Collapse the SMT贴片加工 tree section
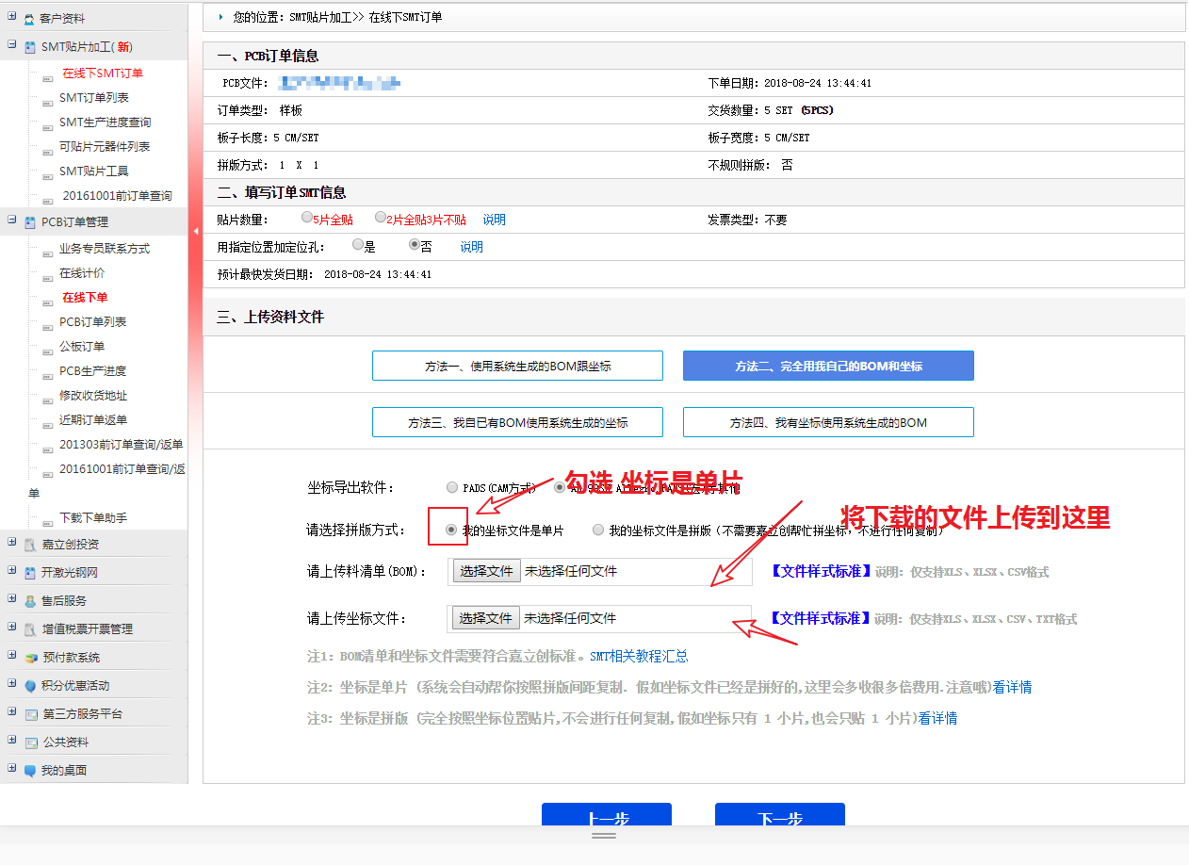 click(x=12, y=45)
